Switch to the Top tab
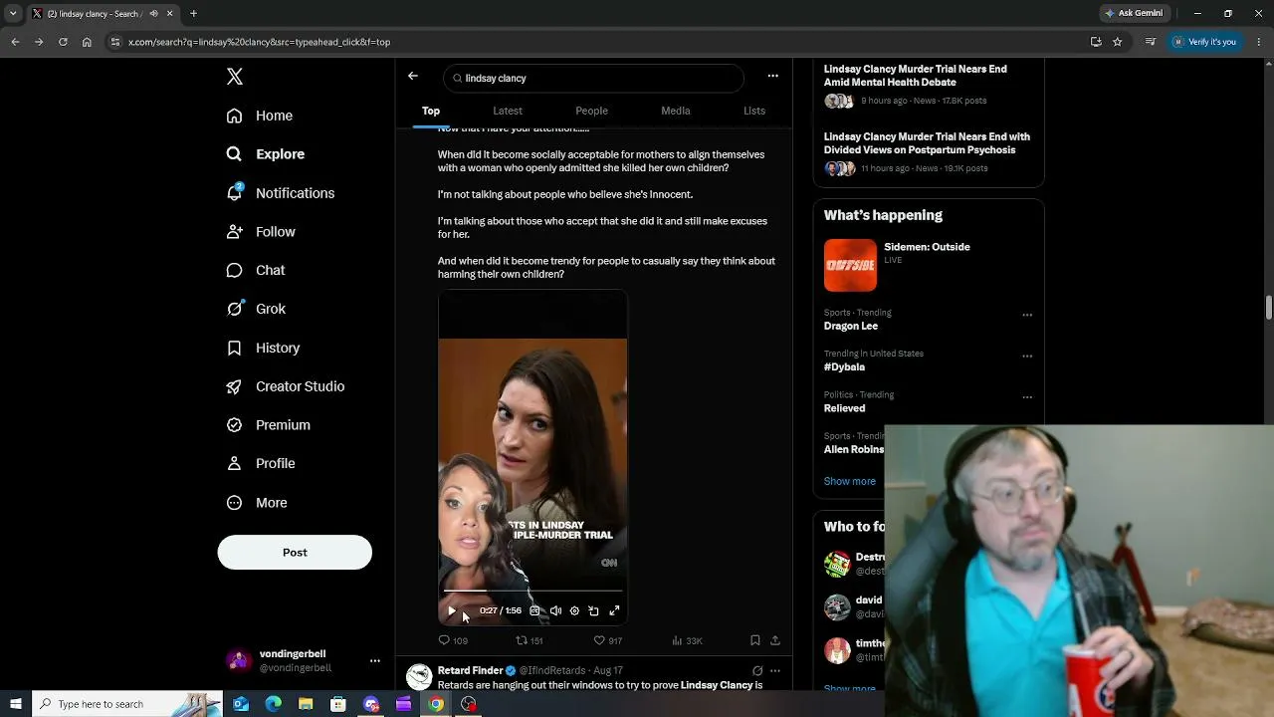This screenshot has width=1274, height=717. pyautogui.click(x=431, y=111)
